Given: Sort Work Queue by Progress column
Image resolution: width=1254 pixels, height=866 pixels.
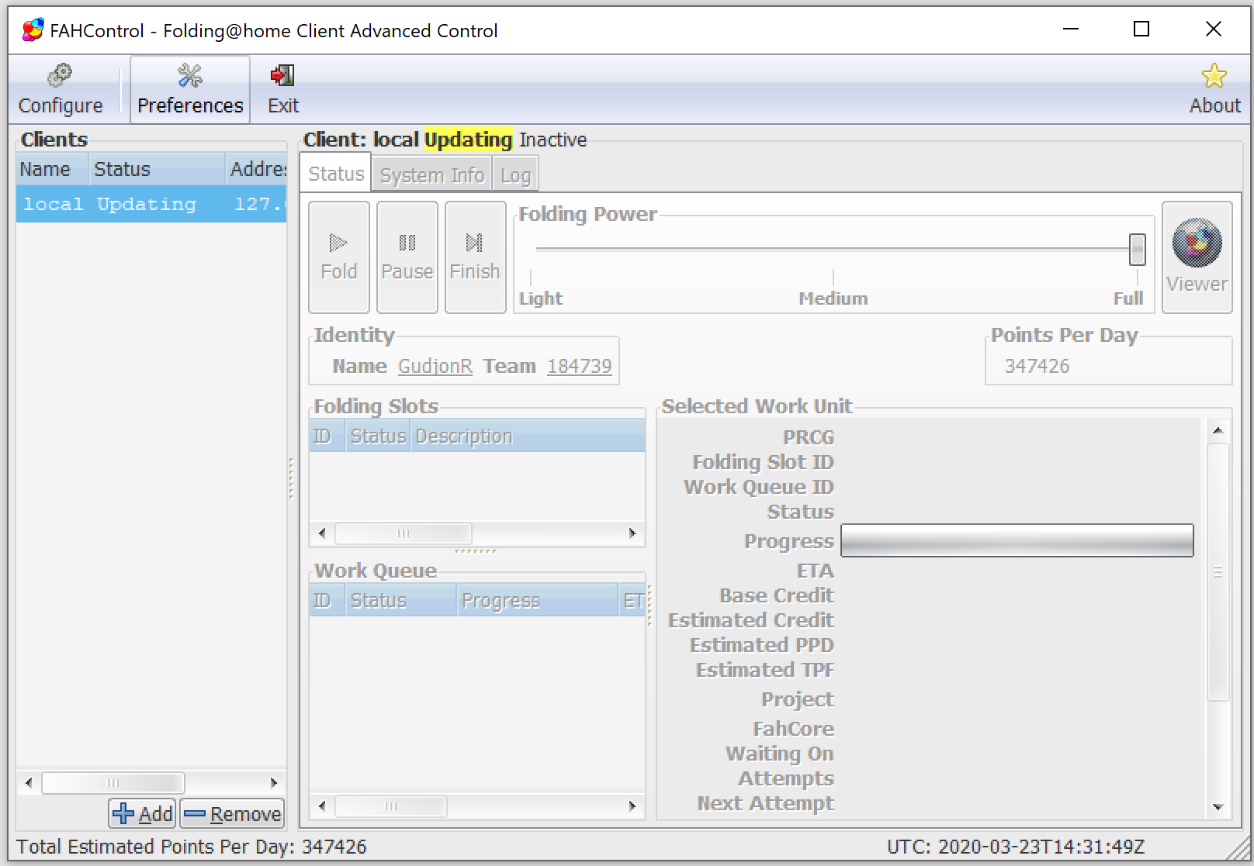Looking at the screenshot, I should (535, 601).
